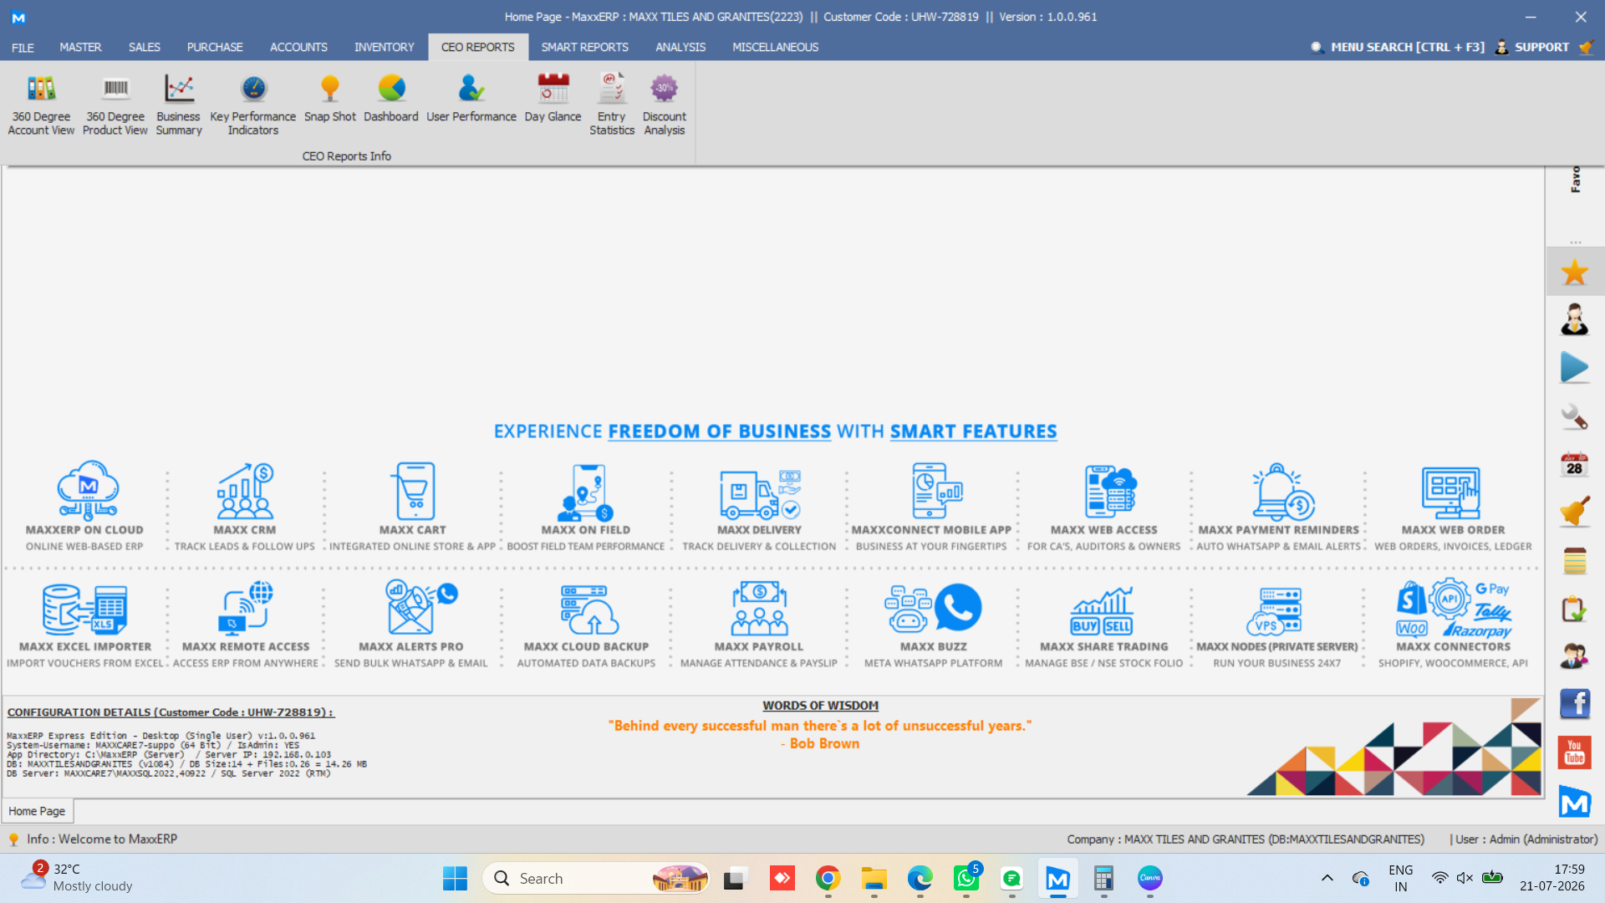Screen dimensions: 1605x903
Task: Show hidden system tray icons
Action: 1327,878
